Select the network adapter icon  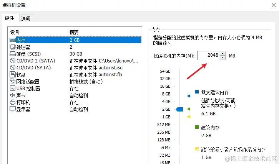pyautogui.click(x=12, y=82)
